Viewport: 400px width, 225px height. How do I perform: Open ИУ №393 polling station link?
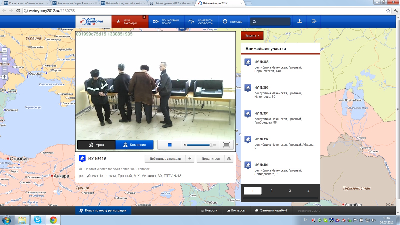click(261, 87)
